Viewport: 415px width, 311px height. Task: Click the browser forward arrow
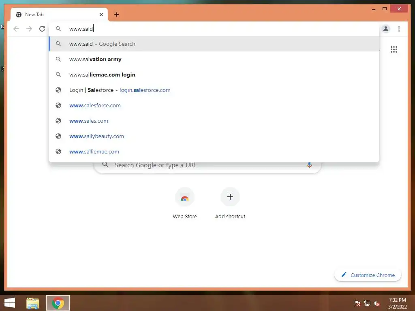point(29,29)
